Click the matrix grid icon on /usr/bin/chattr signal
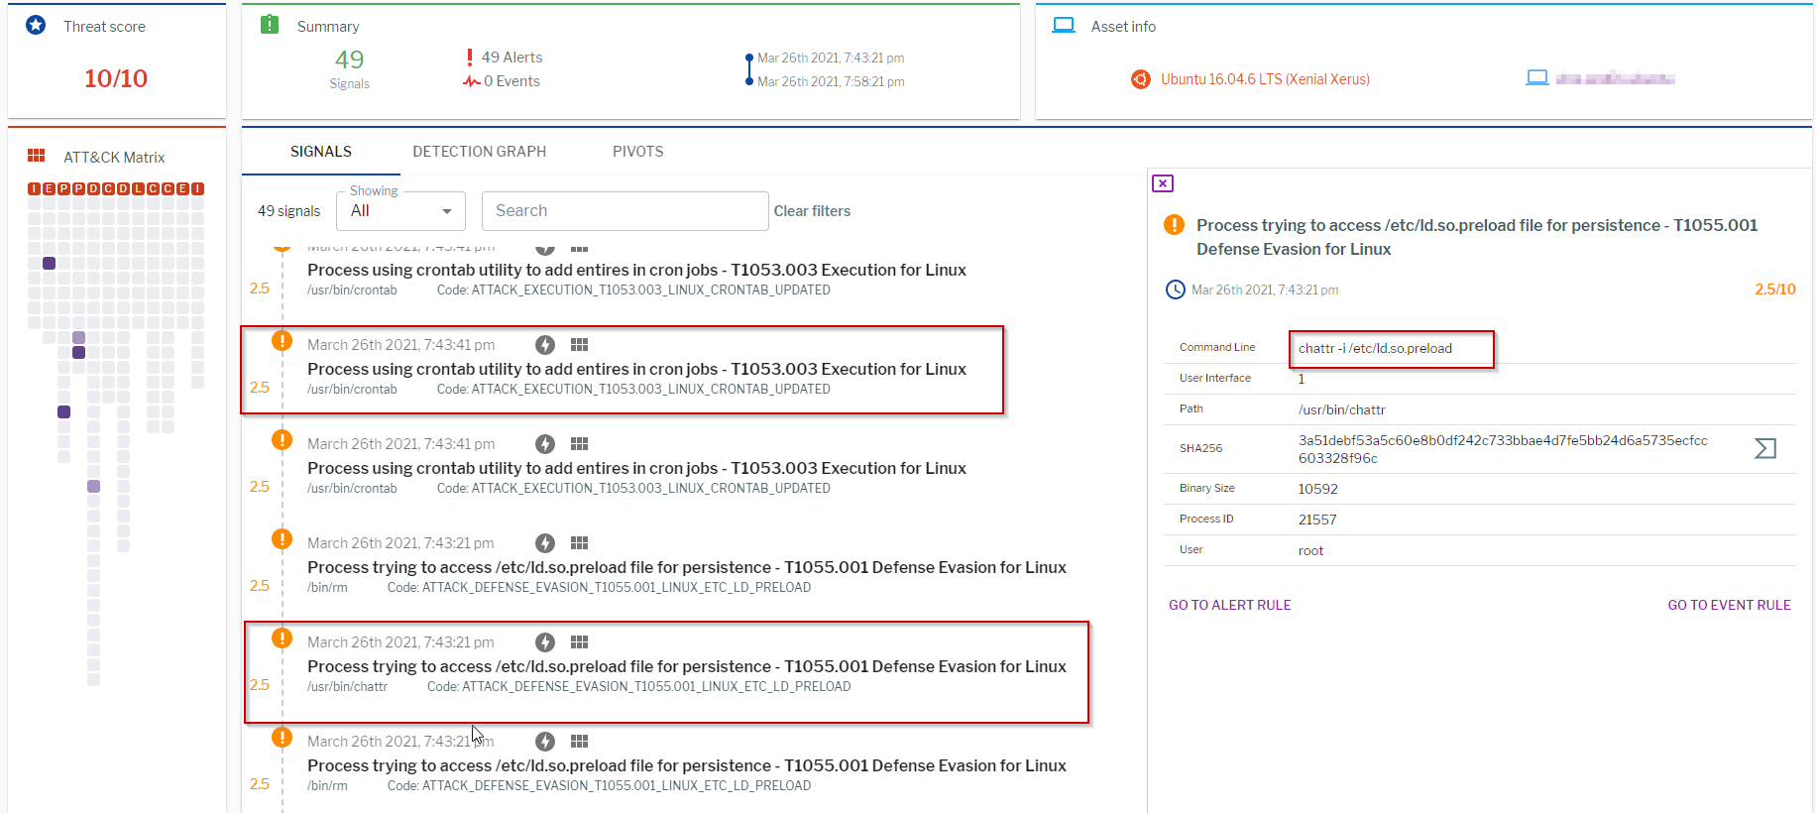Image resolution: width=1817 pixels, height=813 pixels. [580, 642]
